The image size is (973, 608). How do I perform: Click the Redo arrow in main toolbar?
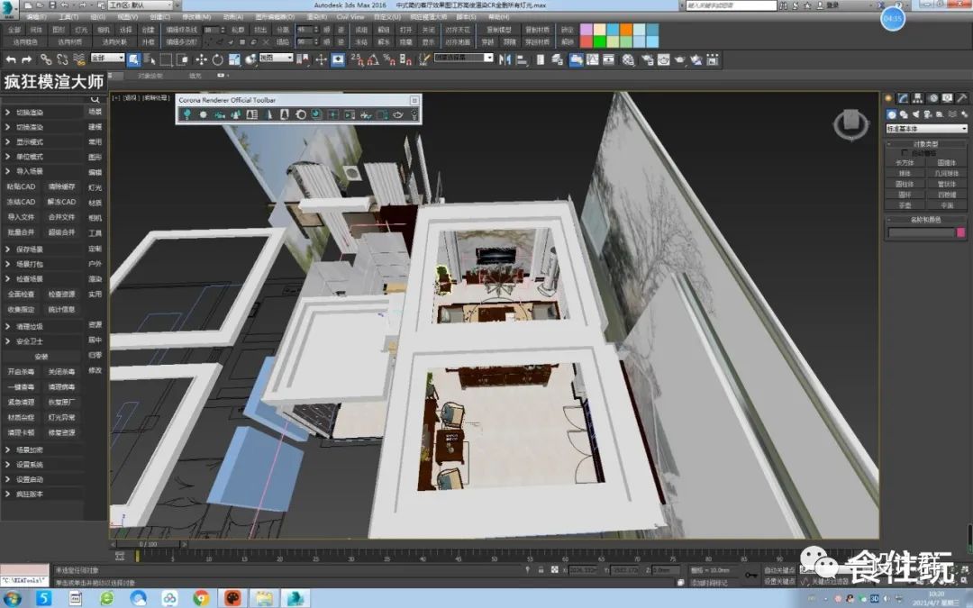27,59
